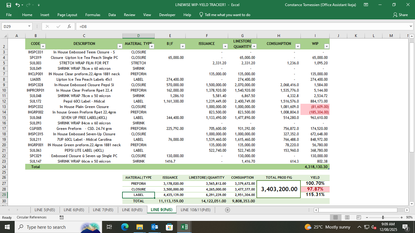415x233 pixels.
Task: Click the Cancel X icon beside the formula bar
Action: coord(47,26)
